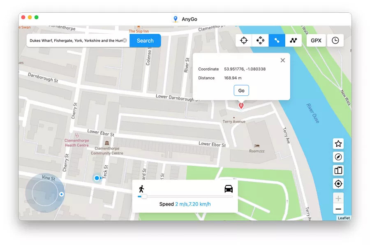Image resolution: width=370 pixels, height=245 pixels.
Task: Select walking speed icon
Action: [141, 189]
